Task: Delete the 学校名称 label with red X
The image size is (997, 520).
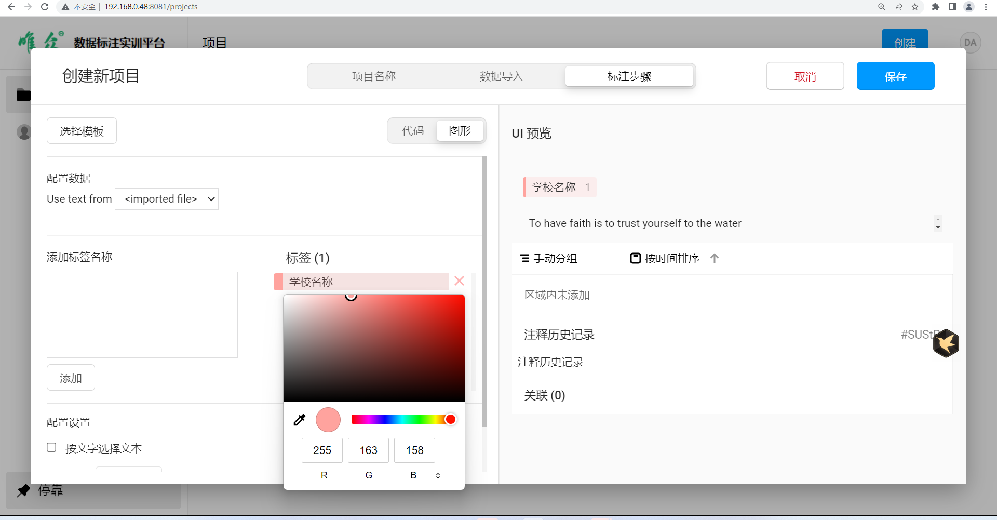Action: click(459, 281)
